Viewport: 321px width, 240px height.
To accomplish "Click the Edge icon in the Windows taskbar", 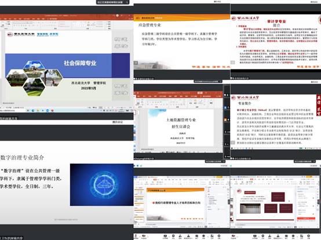I will 33,110.
